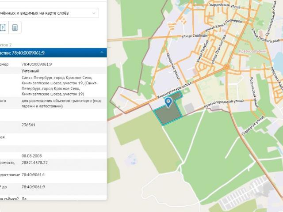Screen dimensions: 283x212
Task: Open the link 78:40:9061:9
Action: tap(33, 187)
